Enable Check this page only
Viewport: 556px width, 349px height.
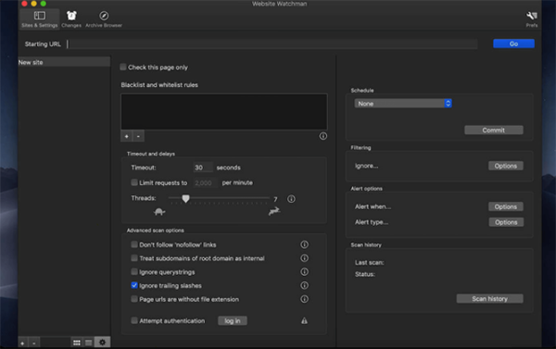tap(123, 67)
